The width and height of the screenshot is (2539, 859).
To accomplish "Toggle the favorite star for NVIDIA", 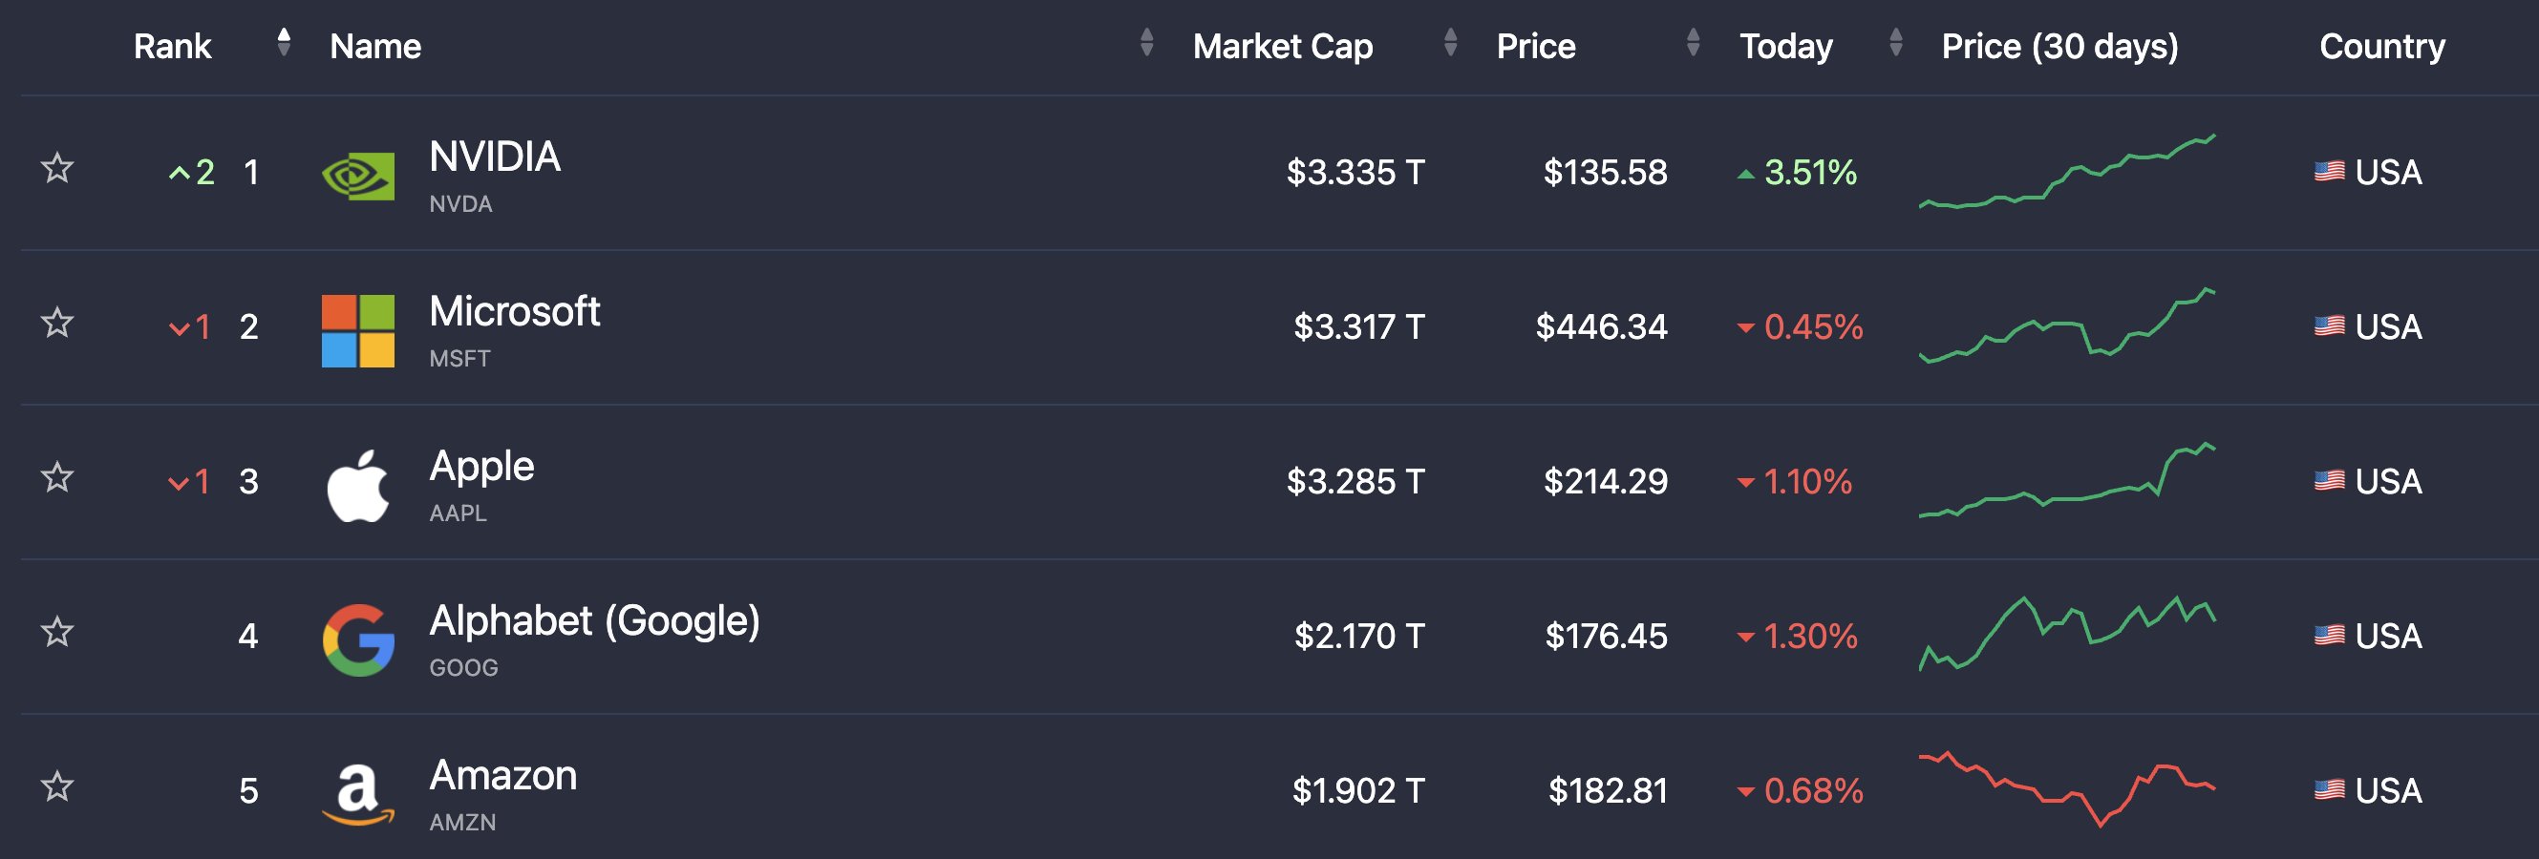I will click(57, 168).
